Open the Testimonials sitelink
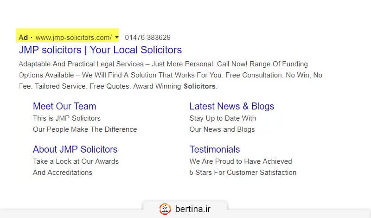Viewport: 371px width, 218px height. [215, 149]
